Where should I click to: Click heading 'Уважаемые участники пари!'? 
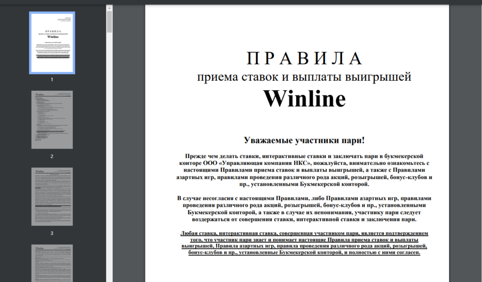coord(305,140)
